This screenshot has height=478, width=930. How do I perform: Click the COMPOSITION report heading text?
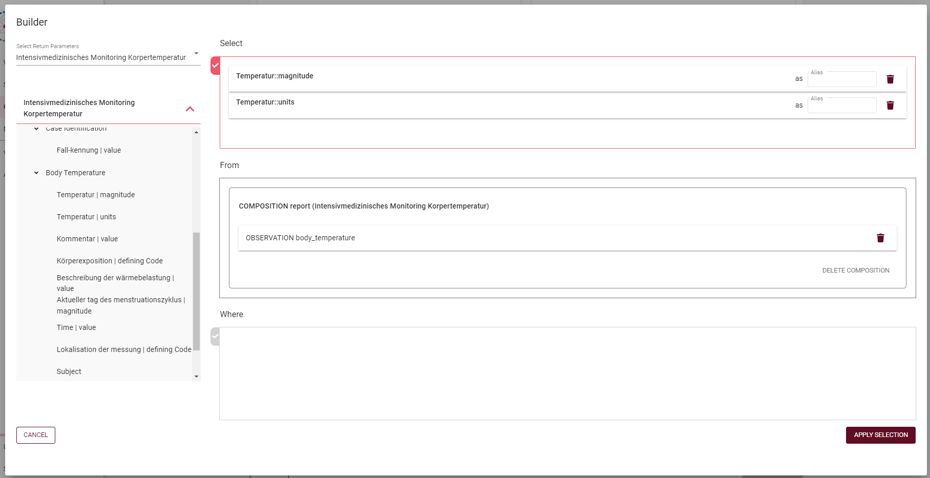pyautogui.click(x=364, y=206)
